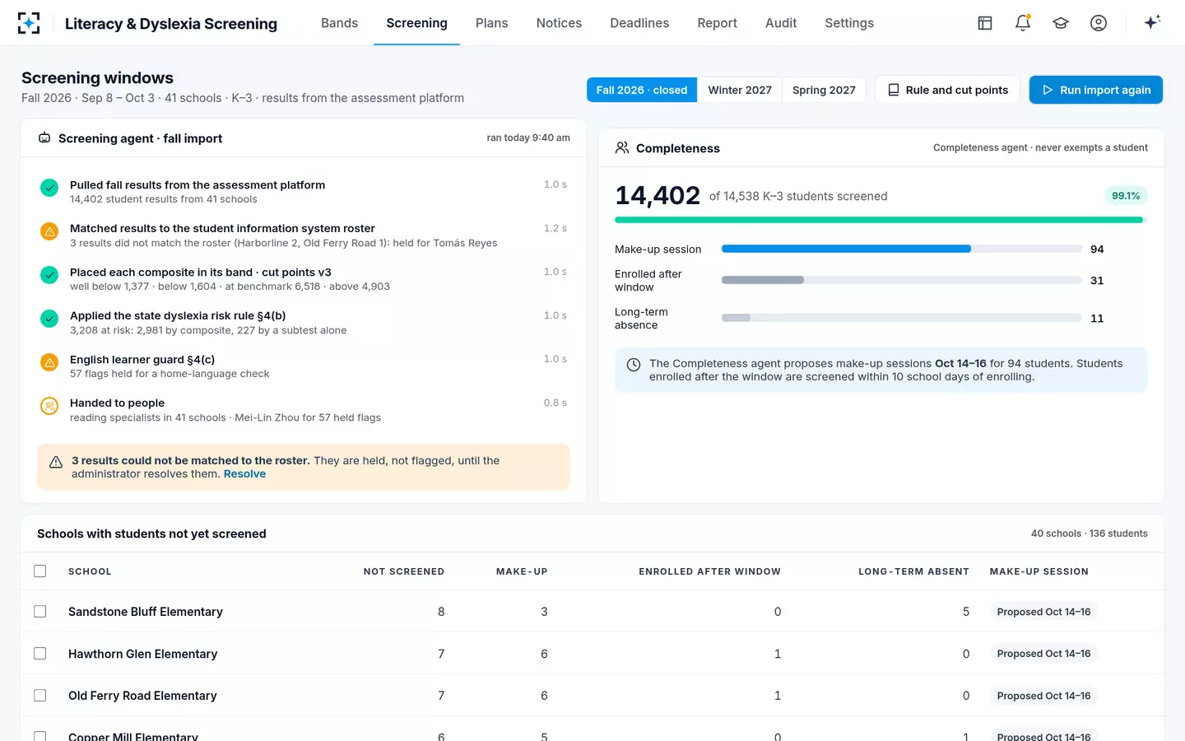1185x741 pixels.
Task: Check the Sandstone Bluff Elementary row
Action: (39, 611)
